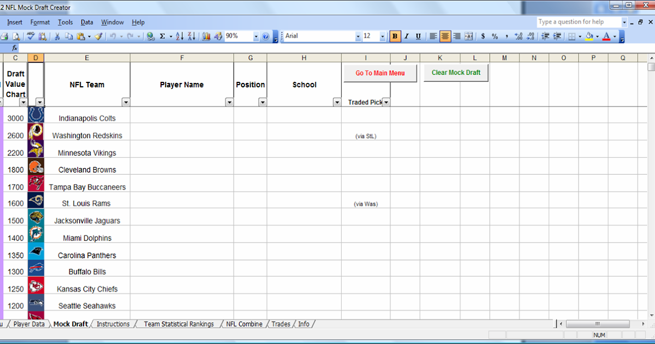This screenshot has width=655, height=344.
Task: Open the Insert menu
Action: 15,22
